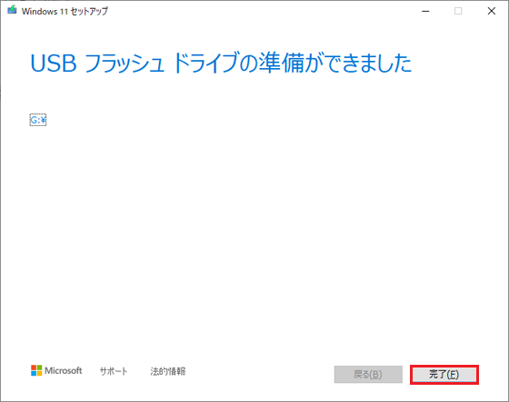
Task: Open the 法的情報 legal information link
Action: coord(168,371)
